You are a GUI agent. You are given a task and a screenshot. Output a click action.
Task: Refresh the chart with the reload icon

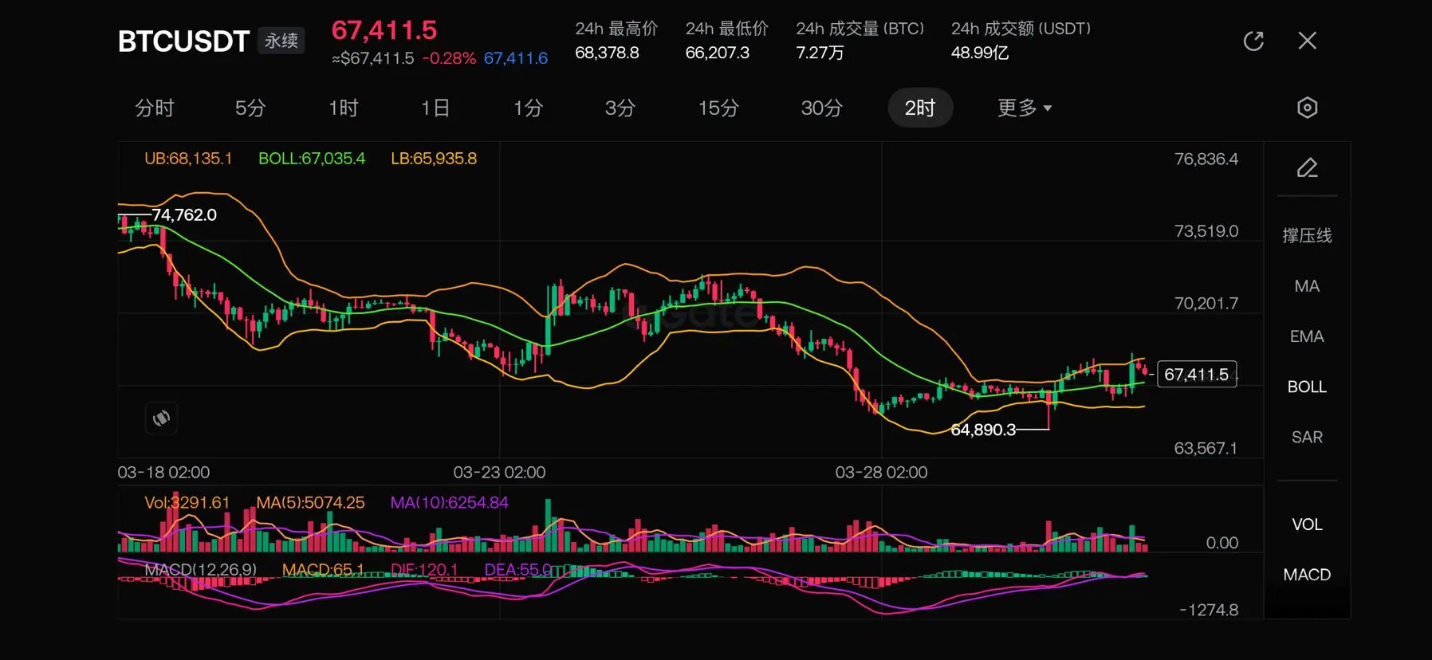tap(1253, 41)
